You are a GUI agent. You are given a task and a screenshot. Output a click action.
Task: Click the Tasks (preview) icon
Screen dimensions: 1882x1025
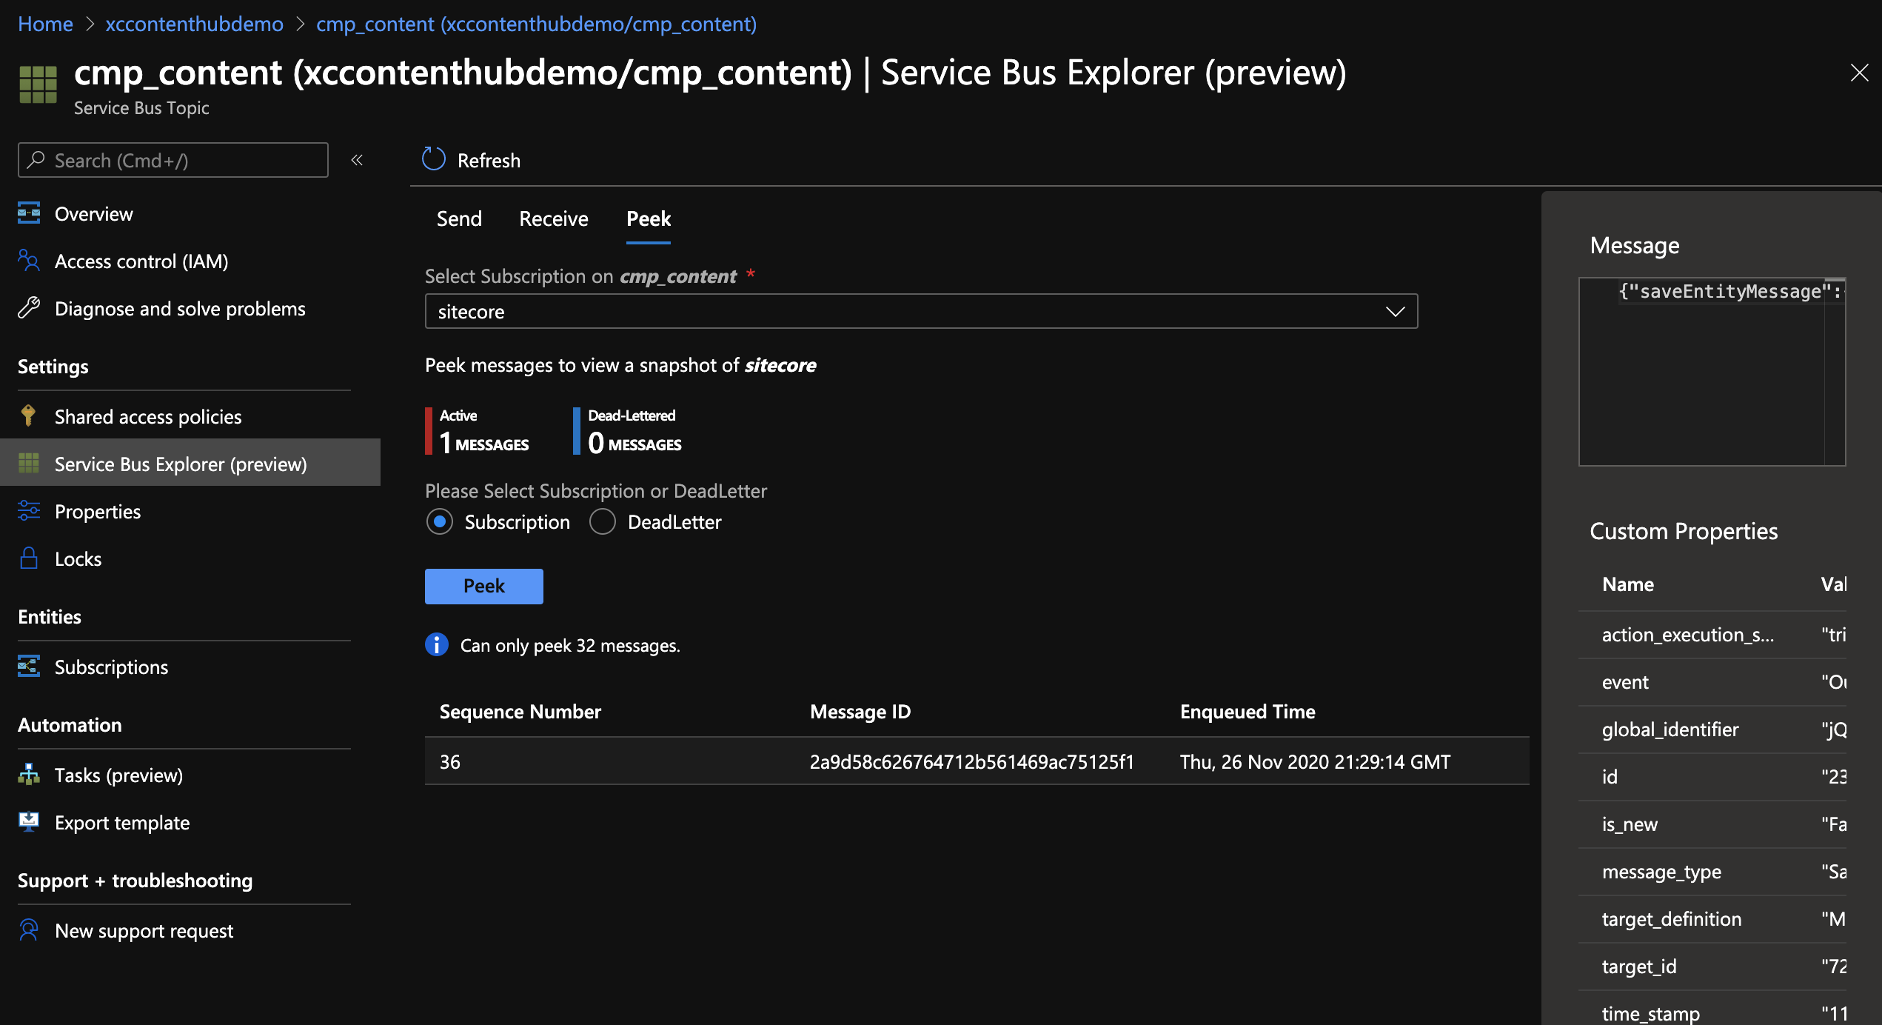(29, 775)
